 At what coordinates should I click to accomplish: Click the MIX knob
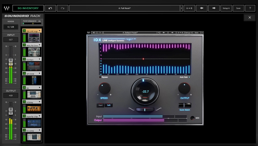192,118
